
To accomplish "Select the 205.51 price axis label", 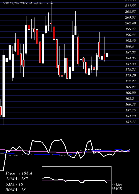I will click(130, 17).
